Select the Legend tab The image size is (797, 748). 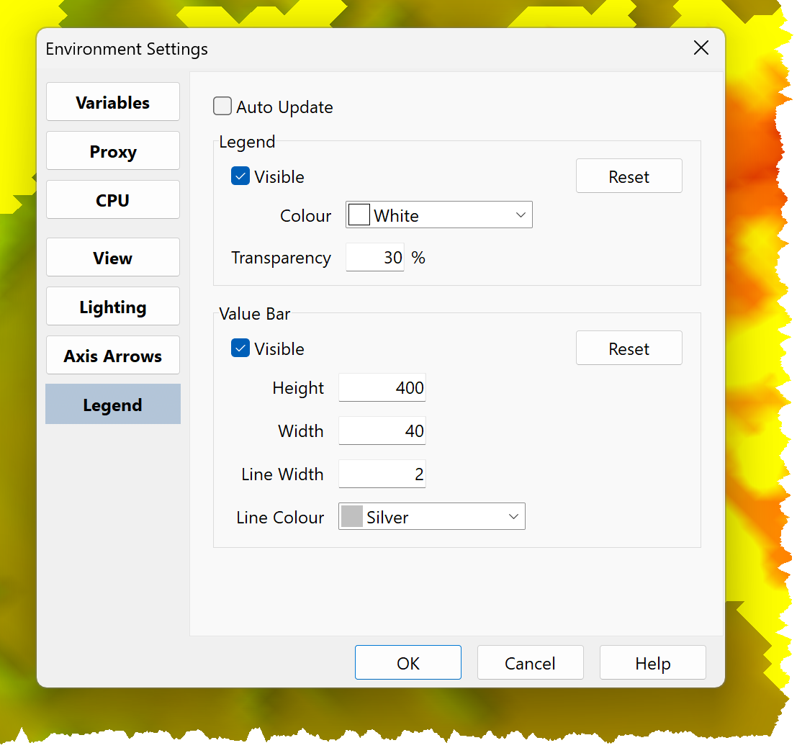click(113, 404)
